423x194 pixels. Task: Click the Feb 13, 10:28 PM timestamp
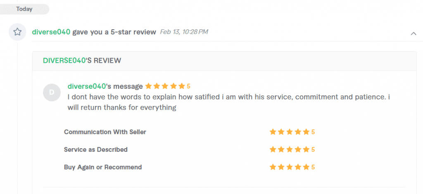click(184, 32)
